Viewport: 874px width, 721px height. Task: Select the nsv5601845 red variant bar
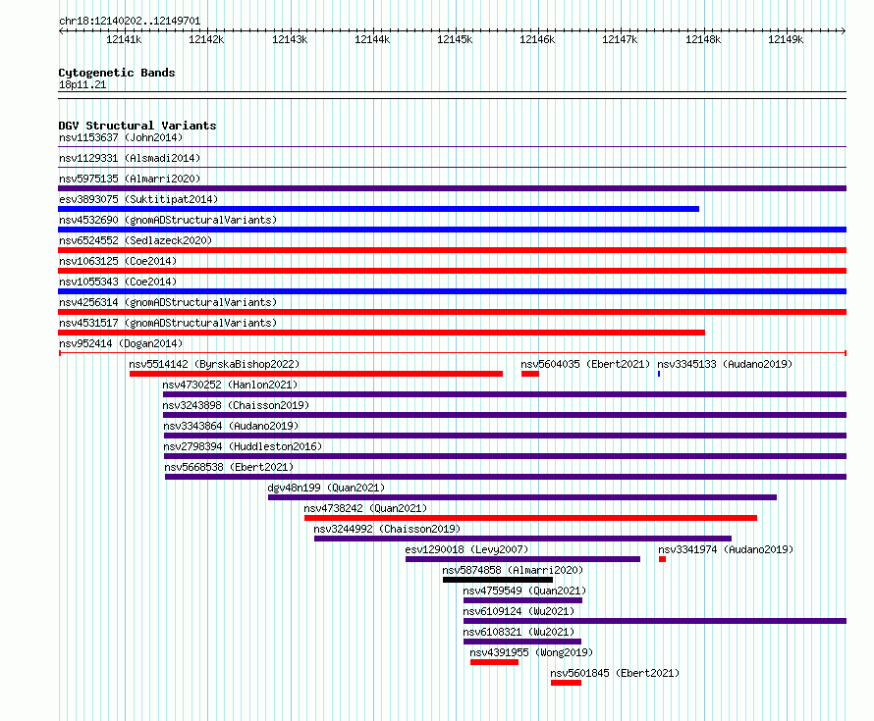[x=566, y=683]
